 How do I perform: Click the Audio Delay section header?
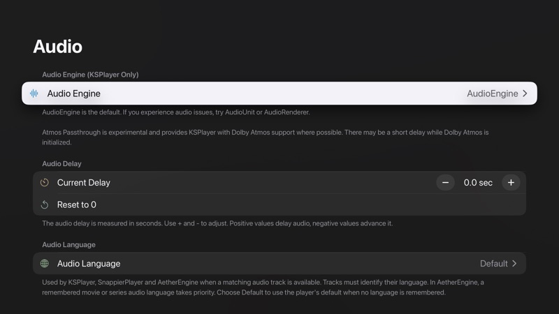click(61, 164)
